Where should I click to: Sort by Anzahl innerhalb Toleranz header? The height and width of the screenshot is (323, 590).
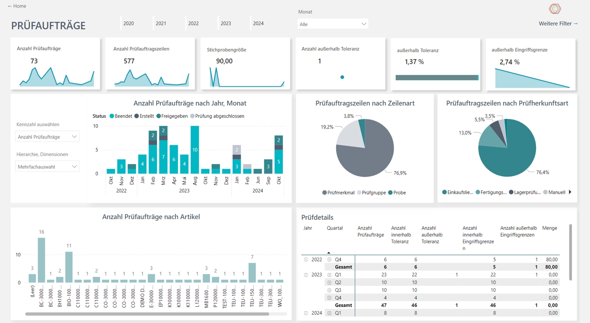[x=401, y=235]
